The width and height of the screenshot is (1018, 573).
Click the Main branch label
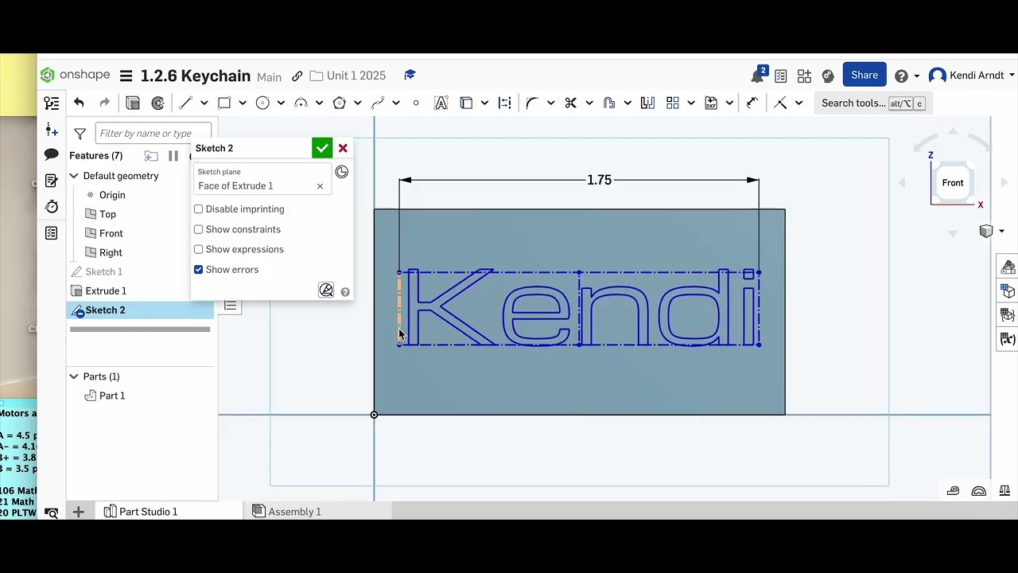pos(269,77)
